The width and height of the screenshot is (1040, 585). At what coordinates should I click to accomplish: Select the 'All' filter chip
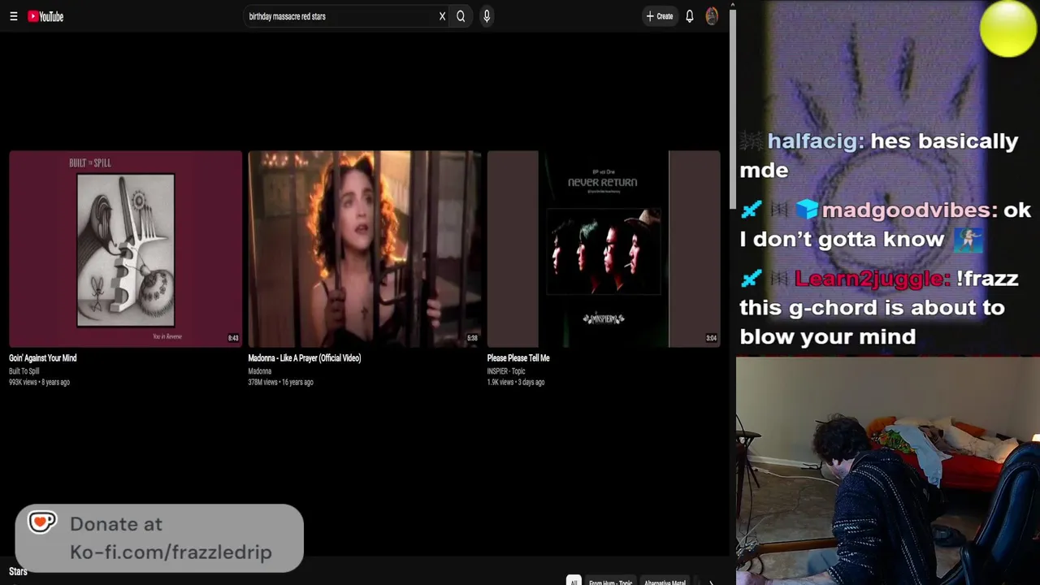[574, 581]
